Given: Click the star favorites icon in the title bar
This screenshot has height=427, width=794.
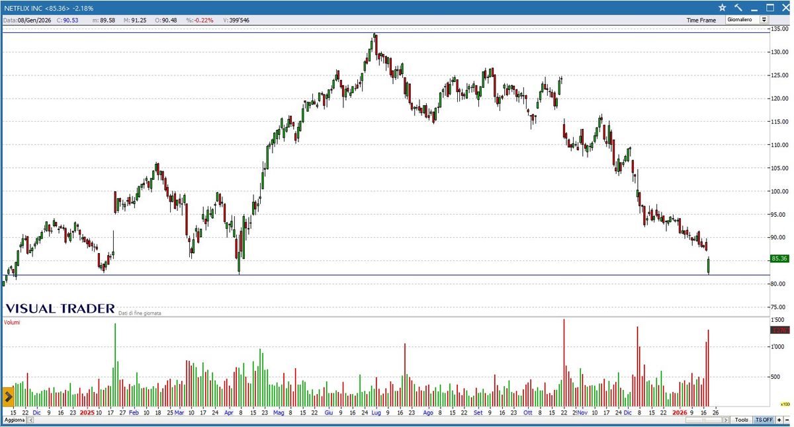Looking at the screenshot, I should tap(722, 7).
